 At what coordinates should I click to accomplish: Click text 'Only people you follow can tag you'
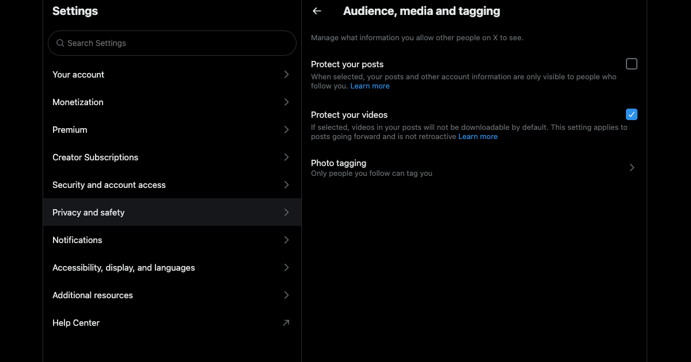371,174
